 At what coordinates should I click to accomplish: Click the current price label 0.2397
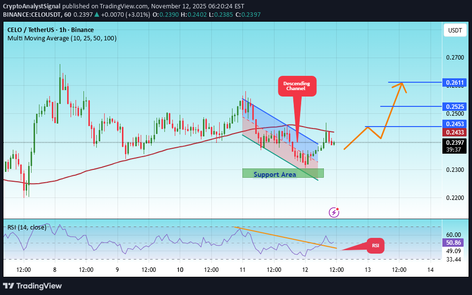coord(455,143)
